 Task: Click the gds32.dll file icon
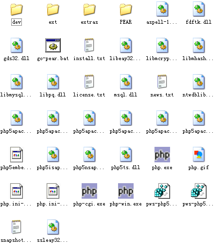click(x=17, y=46)
